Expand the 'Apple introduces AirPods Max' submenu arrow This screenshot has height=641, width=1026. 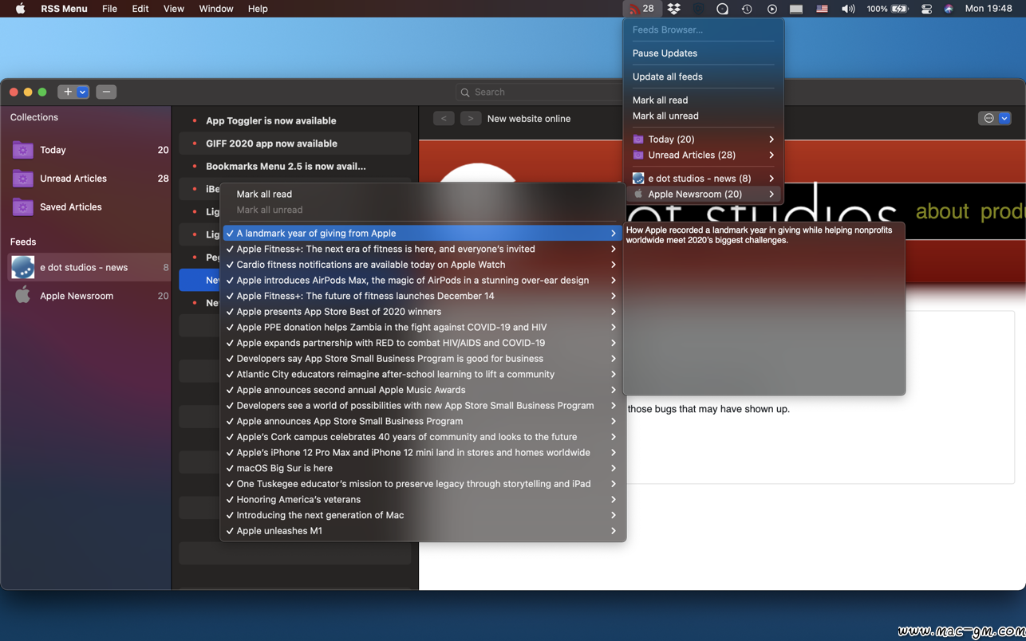pos(613,281)
